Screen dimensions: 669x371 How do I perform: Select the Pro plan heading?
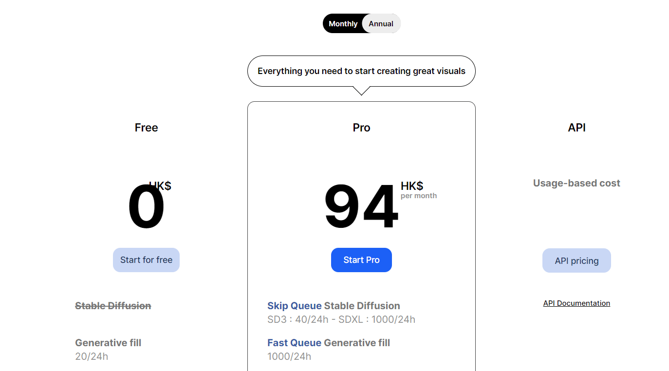click(x=361, y=127)
